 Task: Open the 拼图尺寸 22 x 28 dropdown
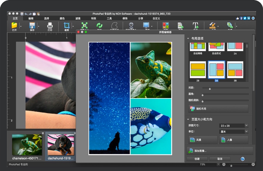tap(246, 125)
